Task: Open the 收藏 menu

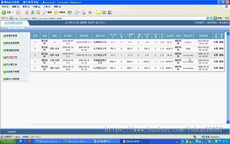Action: (37, 7)
